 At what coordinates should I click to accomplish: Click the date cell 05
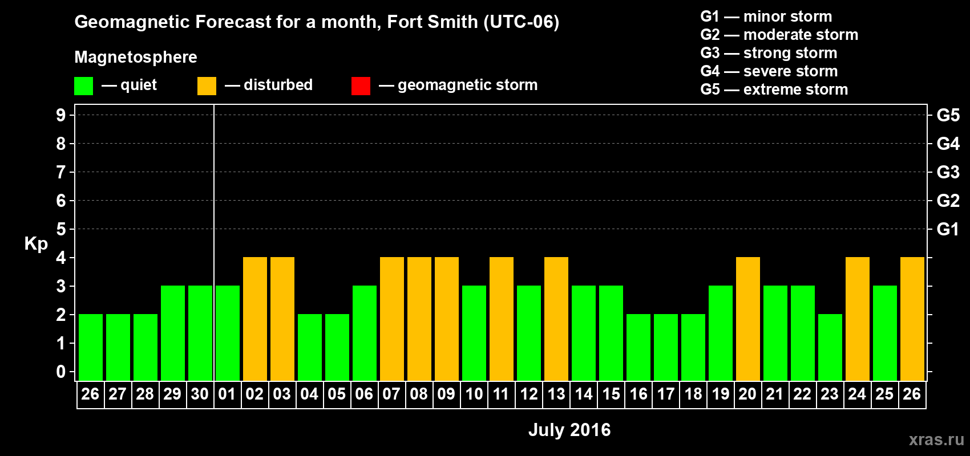(337, 394)
